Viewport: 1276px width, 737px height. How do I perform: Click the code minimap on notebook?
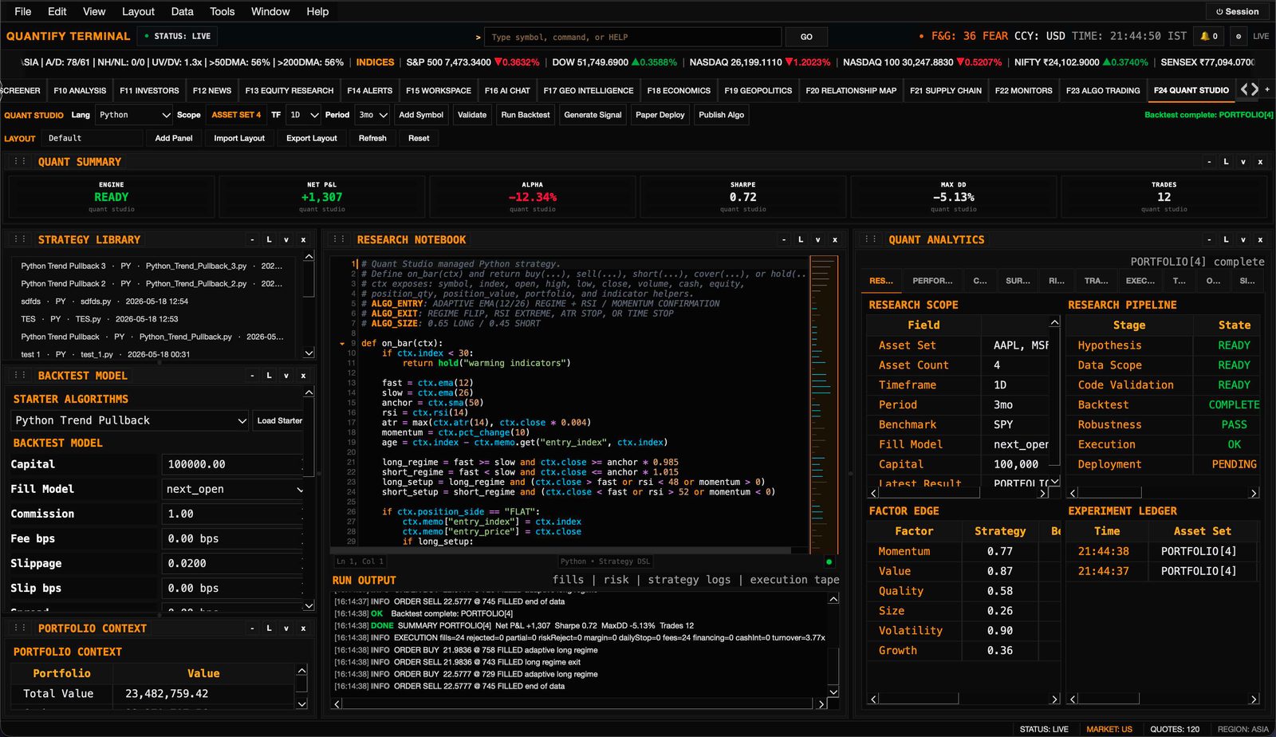tap(824, 404)
